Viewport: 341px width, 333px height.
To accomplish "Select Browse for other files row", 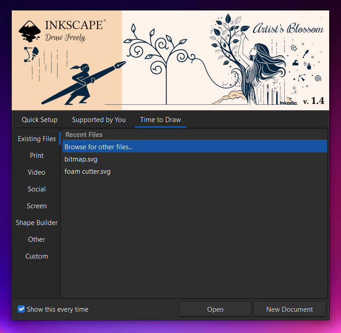I will point(195,147).
